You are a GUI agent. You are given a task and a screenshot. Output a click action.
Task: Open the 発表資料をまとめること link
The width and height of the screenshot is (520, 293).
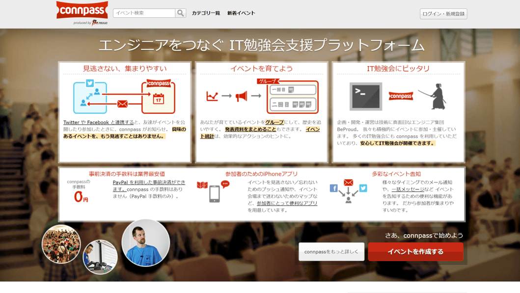click(x=250, y=129)
